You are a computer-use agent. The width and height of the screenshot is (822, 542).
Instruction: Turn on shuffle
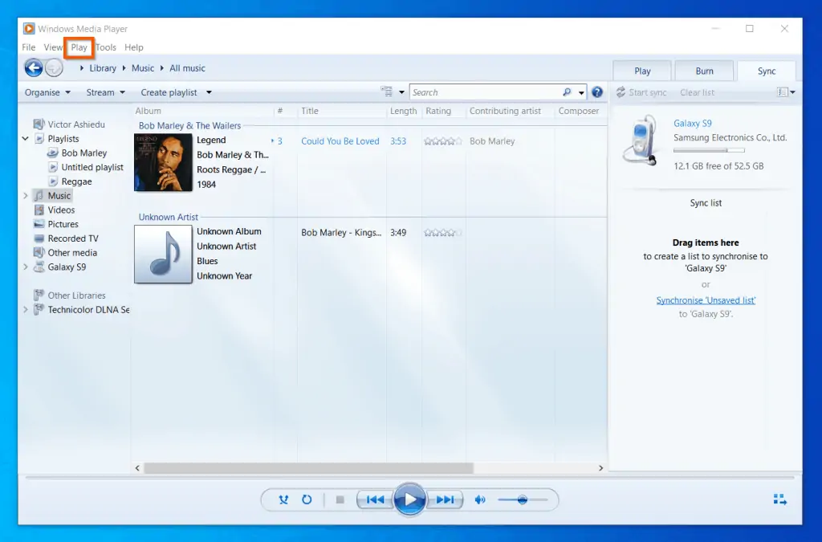283,499
